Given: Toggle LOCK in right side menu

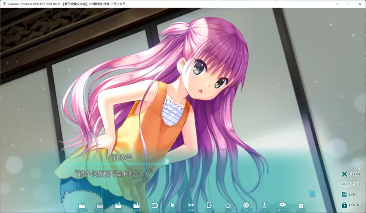Looking at the screenshot, I should tap(351, 205).
